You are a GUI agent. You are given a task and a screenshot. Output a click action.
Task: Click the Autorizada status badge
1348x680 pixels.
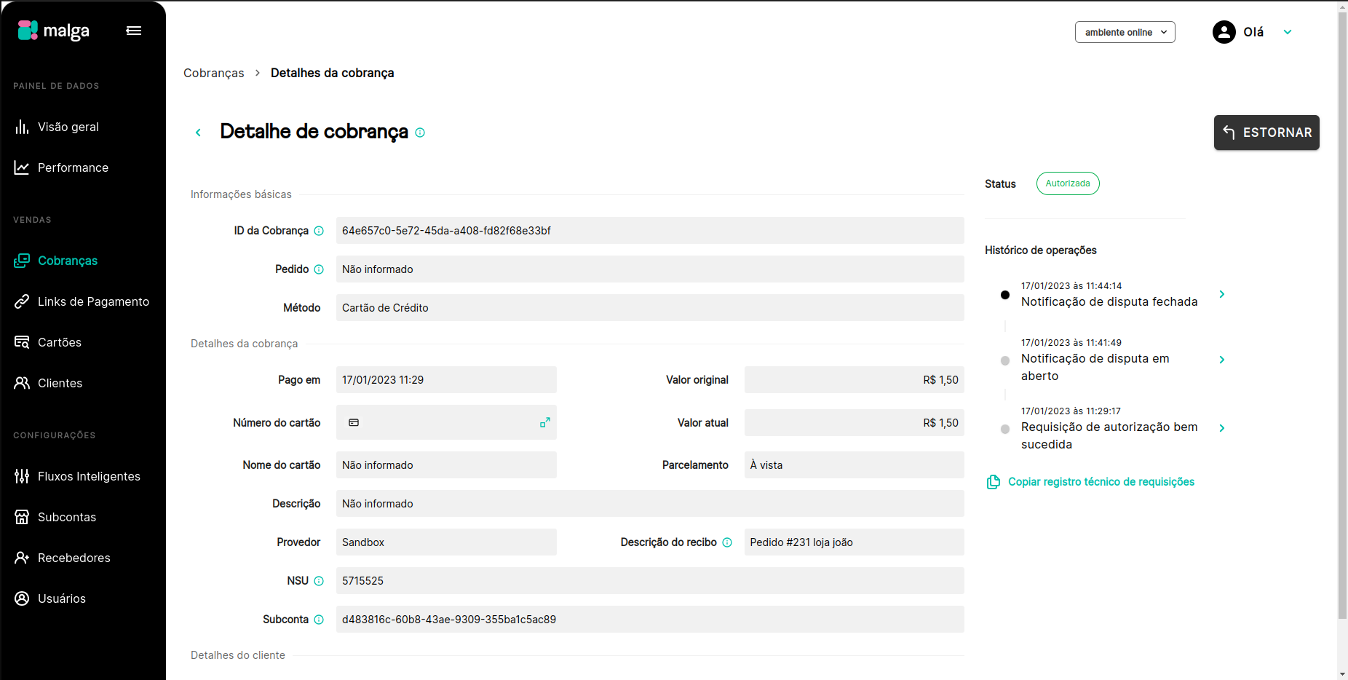[x=1068, y=183]
